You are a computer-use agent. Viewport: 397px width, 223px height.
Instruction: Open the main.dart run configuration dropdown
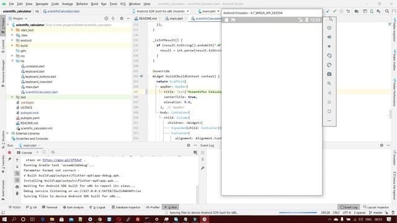[x=208, y=11]
